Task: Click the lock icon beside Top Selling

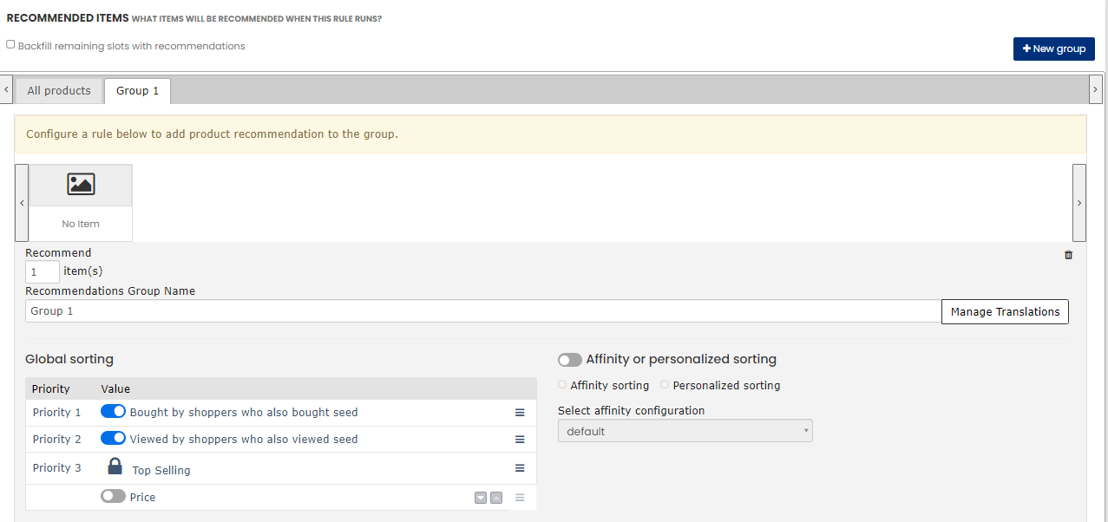Action: (114, 467)
